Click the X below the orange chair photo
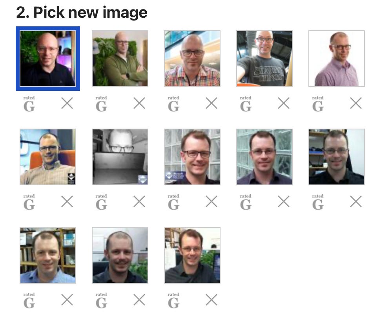381x319 pixels. coord(67,201)
